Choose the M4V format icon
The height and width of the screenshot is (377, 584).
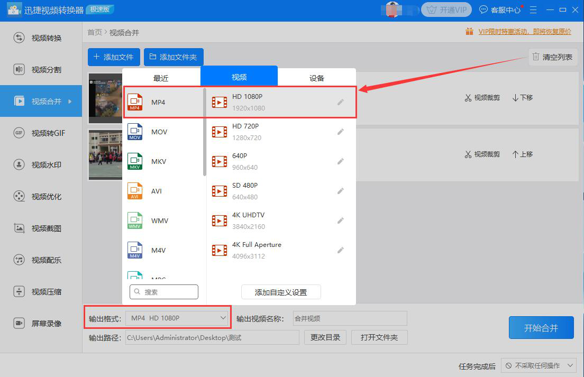point(135,250)
